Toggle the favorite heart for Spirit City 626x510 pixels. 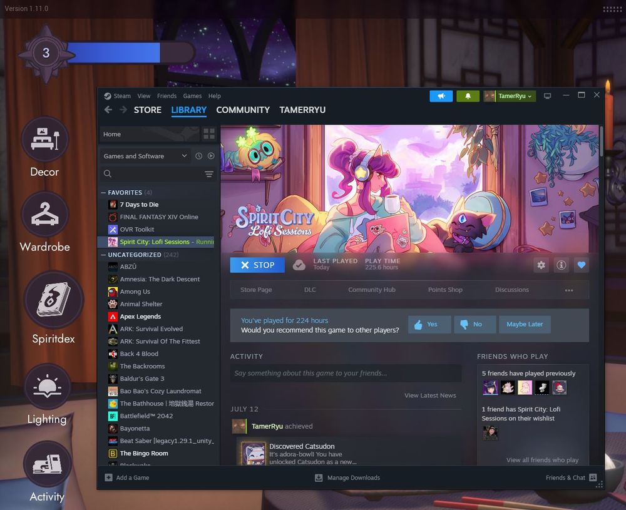(x=582, y=265)
